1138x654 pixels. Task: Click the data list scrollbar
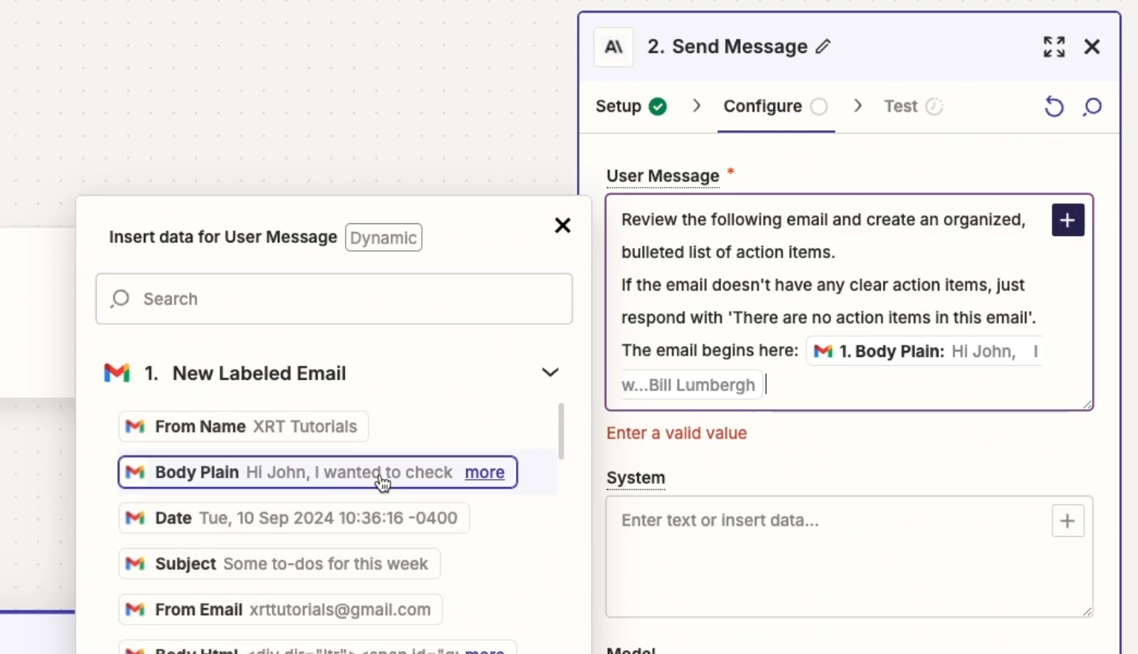[x=561, y=432]
